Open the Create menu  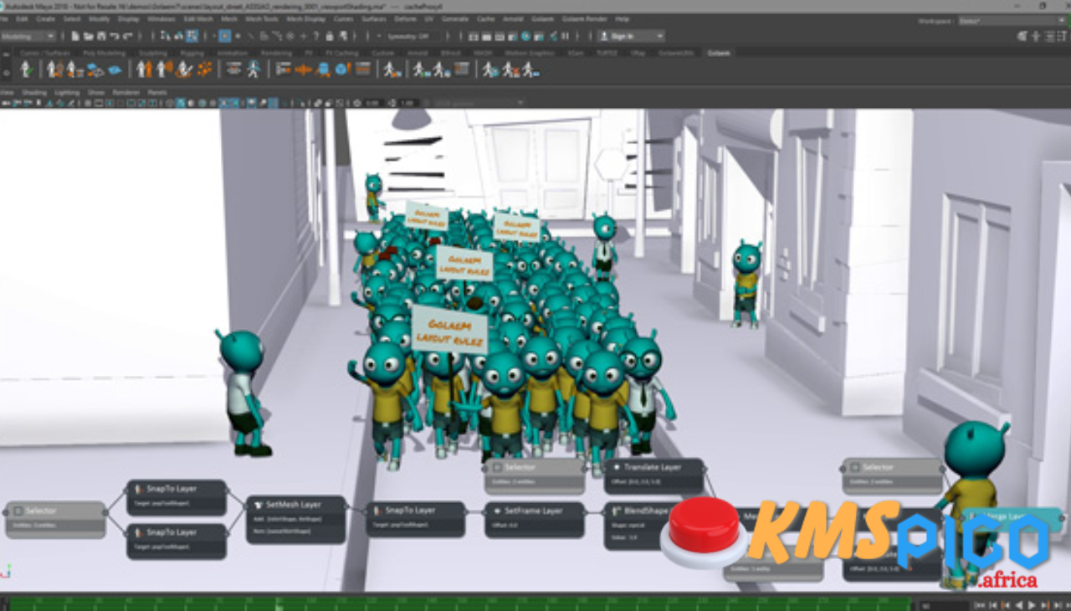click(45, 18)
